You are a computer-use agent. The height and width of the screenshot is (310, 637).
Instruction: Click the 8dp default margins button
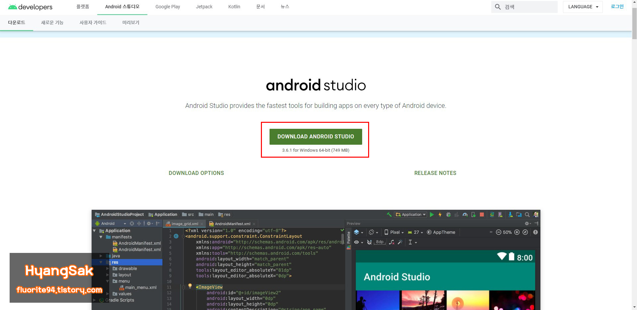tap(380, 242)
